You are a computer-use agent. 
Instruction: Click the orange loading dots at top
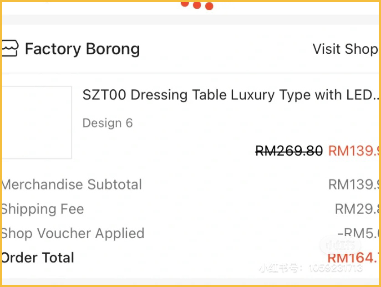[197, 5]
